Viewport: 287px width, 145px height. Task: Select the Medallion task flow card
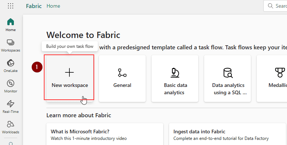coord(272,79)
